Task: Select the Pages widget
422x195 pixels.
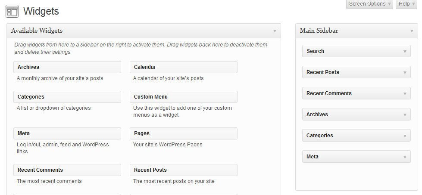Action: click(x=183, y=133)
